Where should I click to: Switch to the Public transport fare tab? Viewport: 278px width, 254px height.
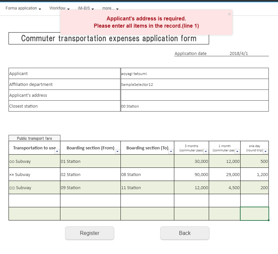[x=34, y=138]
